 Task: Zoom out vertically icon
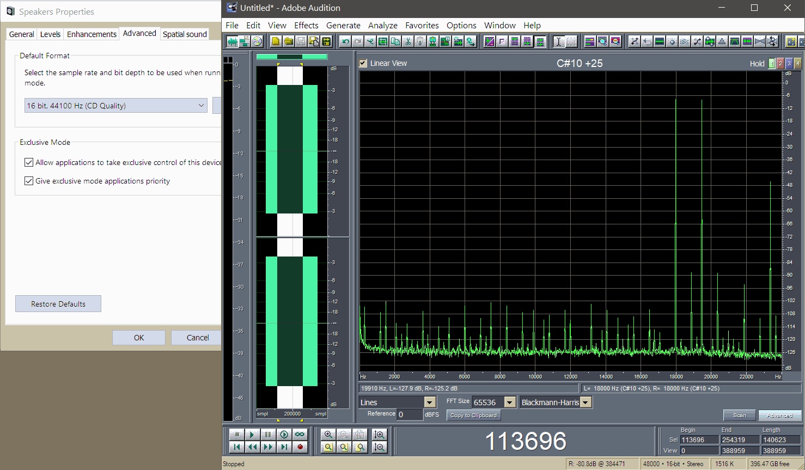380,447
